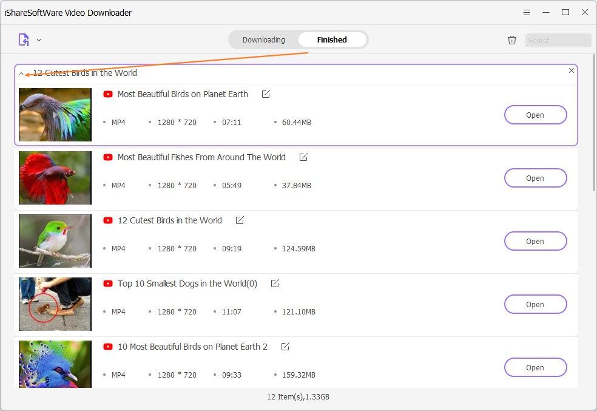Click the 09:19 duration value

(x=232, y=249)
